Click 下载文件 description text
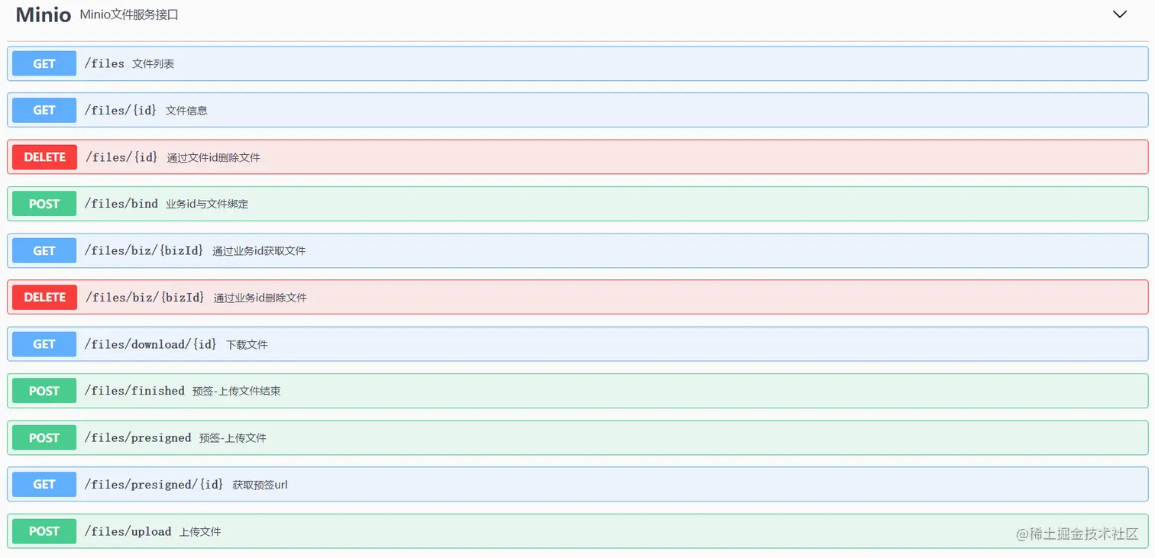 [247, 345]
